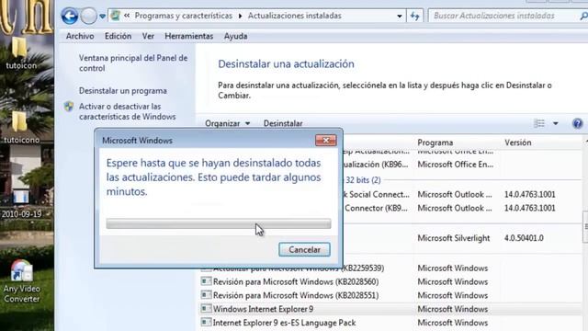This screenshot has width=588, height=331.
Task: Click 'Programas y características' breadcrumb
Action: pos(184,16)
